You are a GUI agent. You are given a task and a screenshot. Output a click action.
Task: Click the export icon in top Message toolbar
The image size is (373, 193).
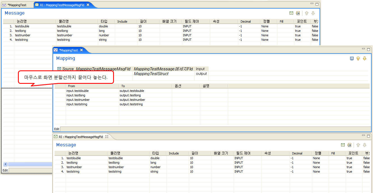(x=298, y=13)
